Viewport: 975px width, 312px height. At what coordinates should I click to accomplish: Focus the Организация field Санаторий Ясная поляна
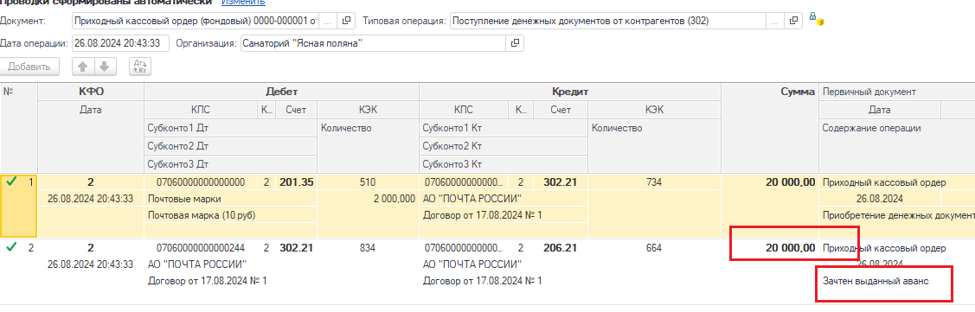point(373,43)
